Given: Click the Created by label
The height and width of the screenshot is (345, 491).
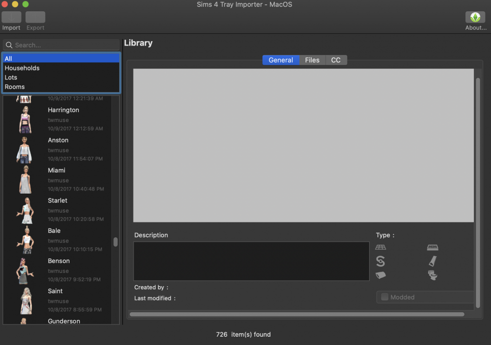Looking at the screenshot, I should click(x=151, y=287).
